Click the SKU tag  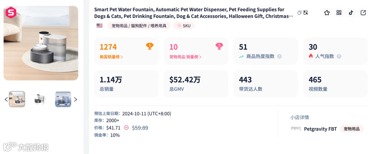pyautogui.click(x=184, y=26)
